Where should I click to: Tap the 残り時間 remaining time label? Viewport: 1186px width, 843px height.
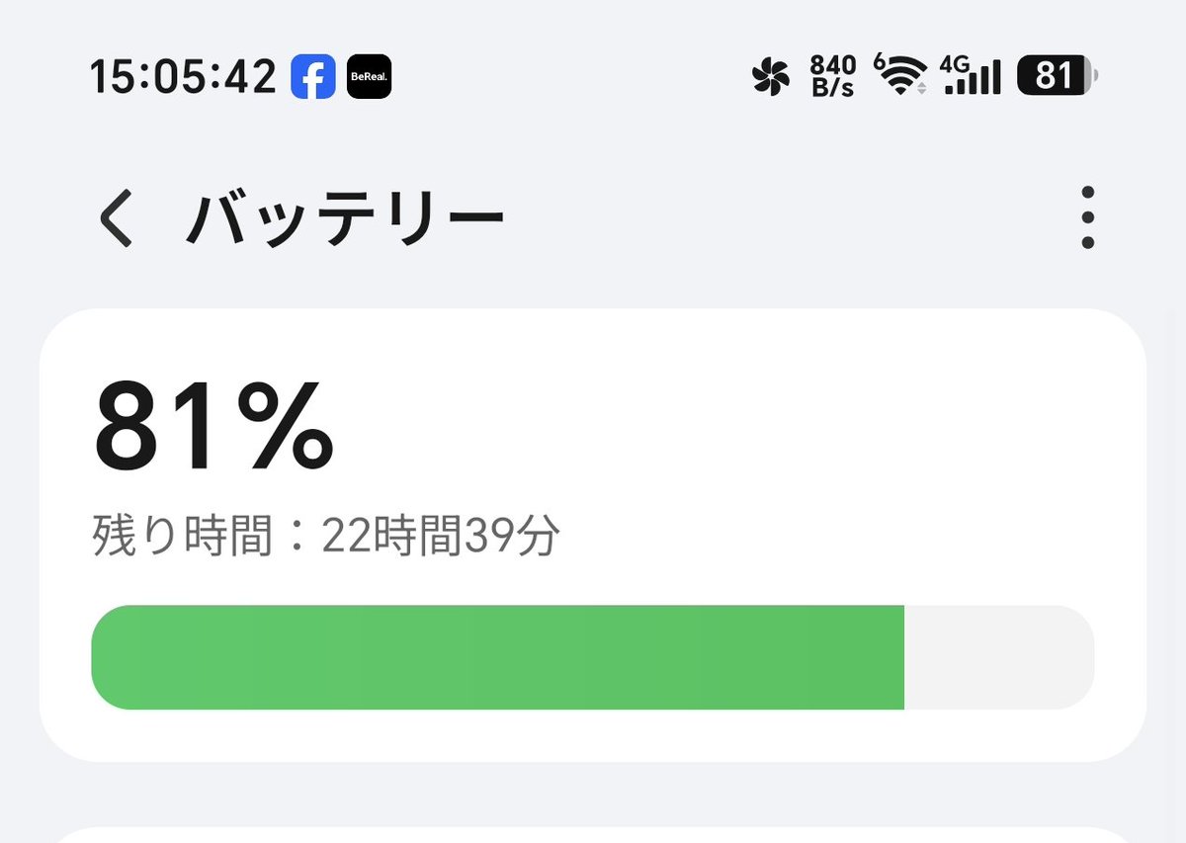[182, 538]
